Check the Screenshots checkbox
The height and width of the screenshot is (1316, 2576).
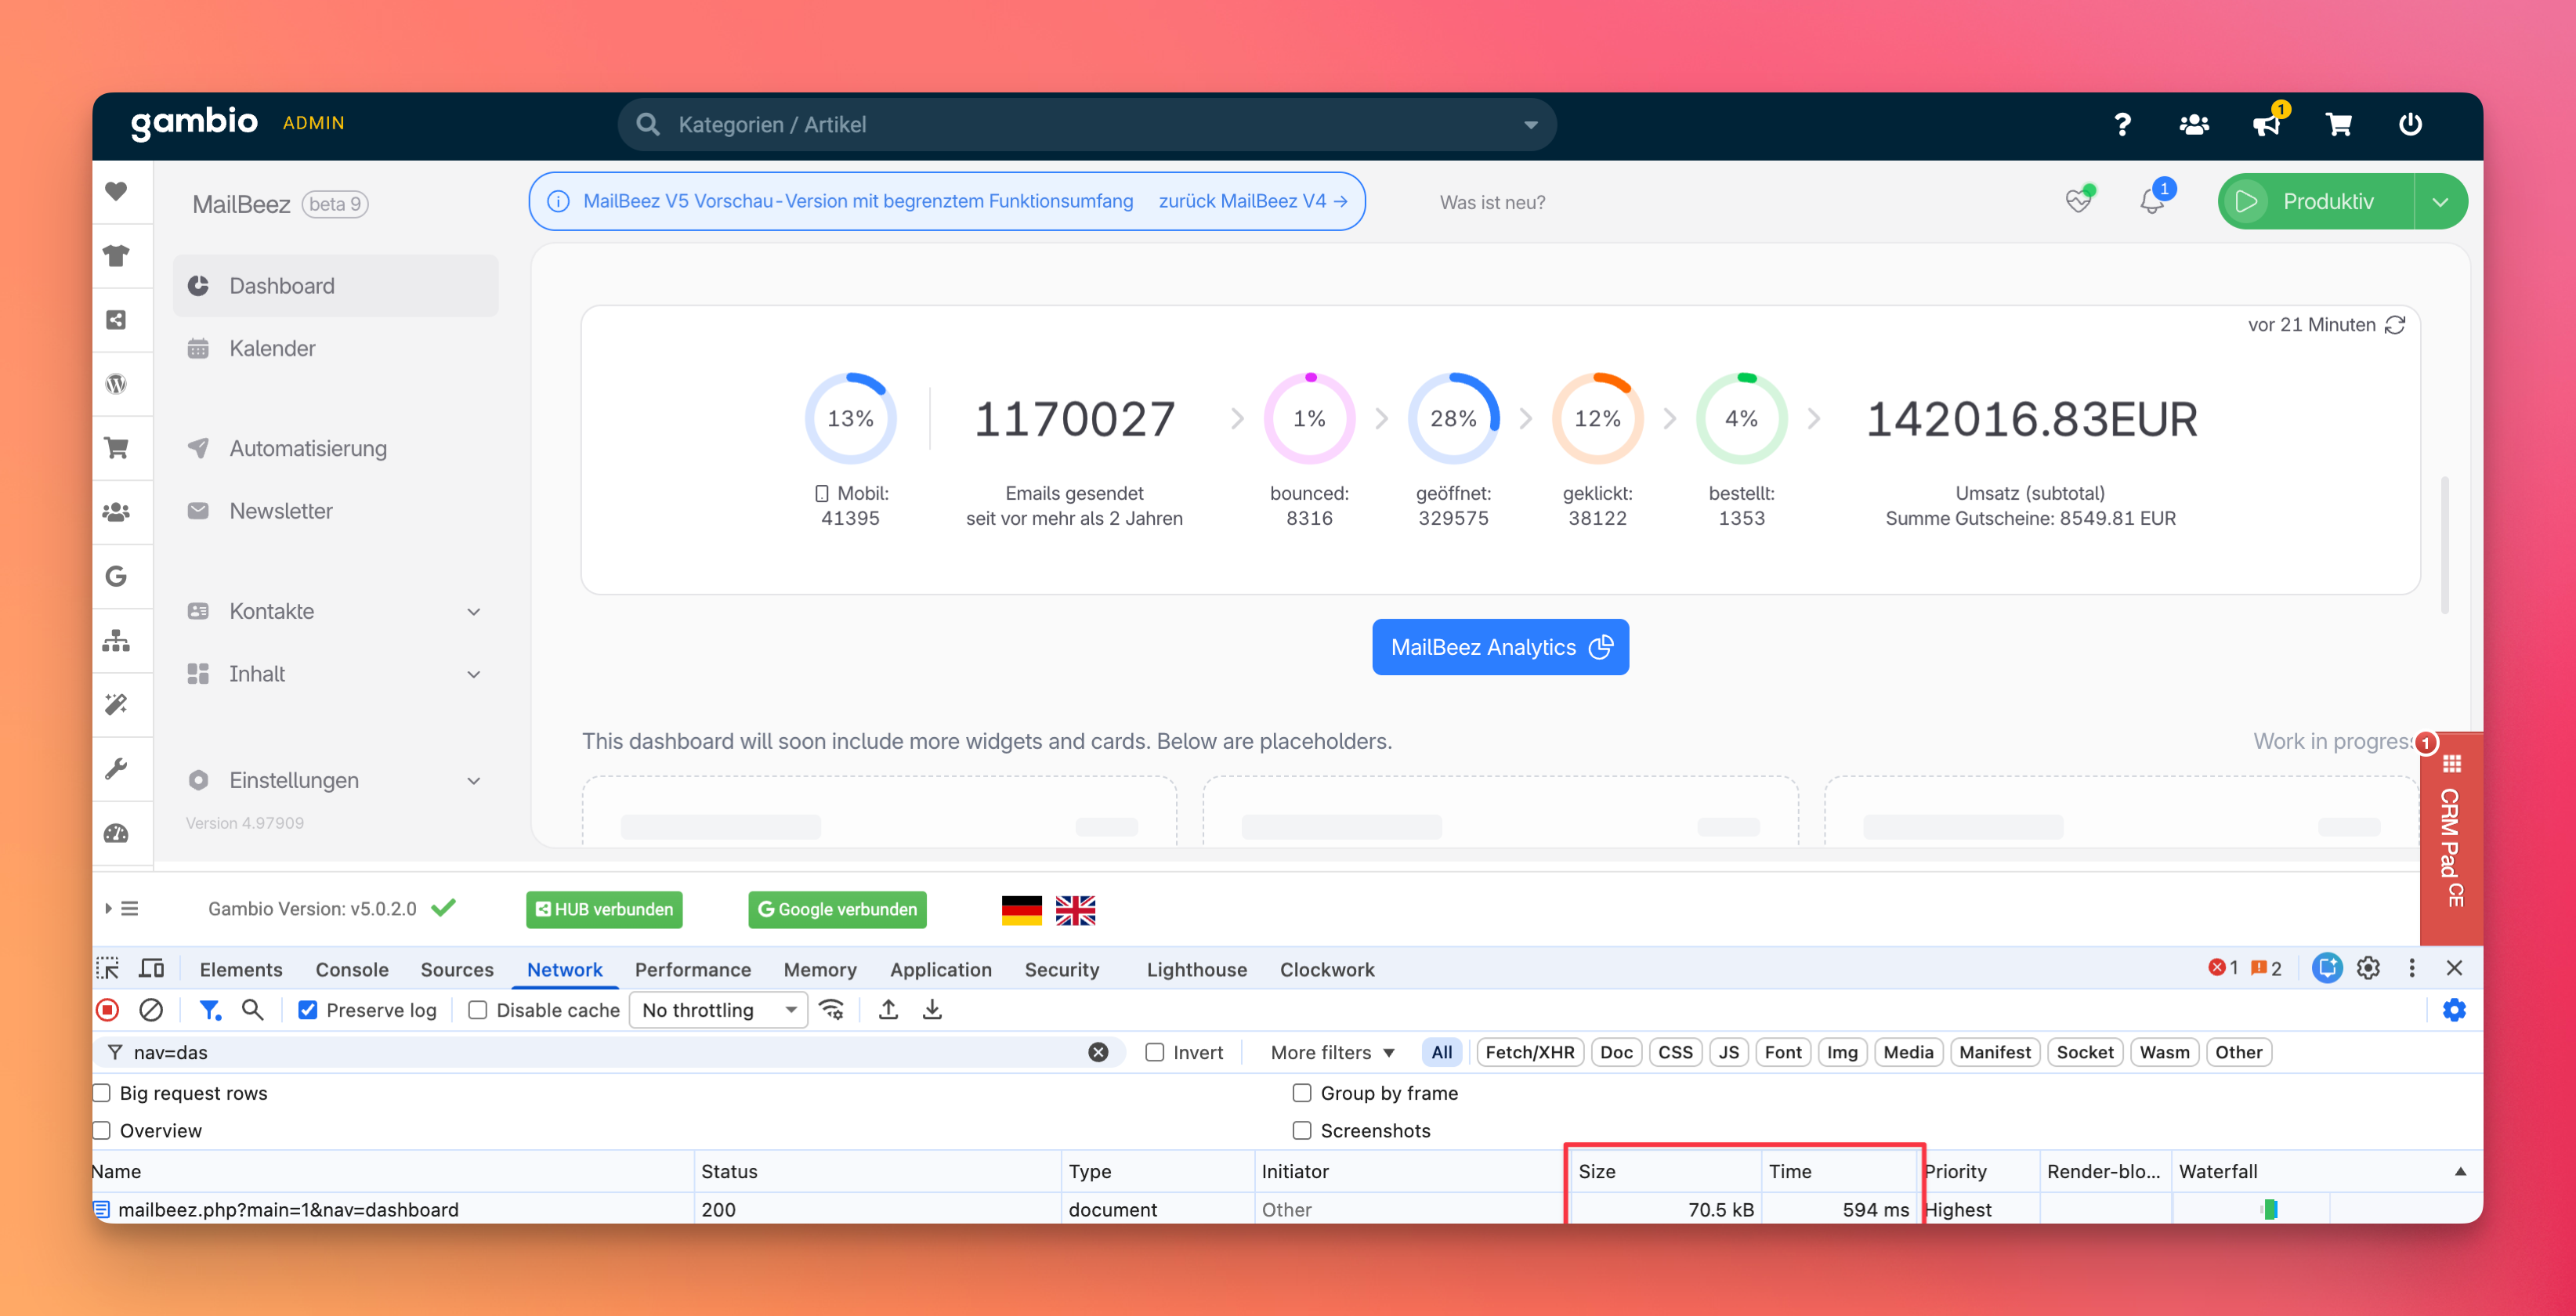[x=1302, y=1130]
